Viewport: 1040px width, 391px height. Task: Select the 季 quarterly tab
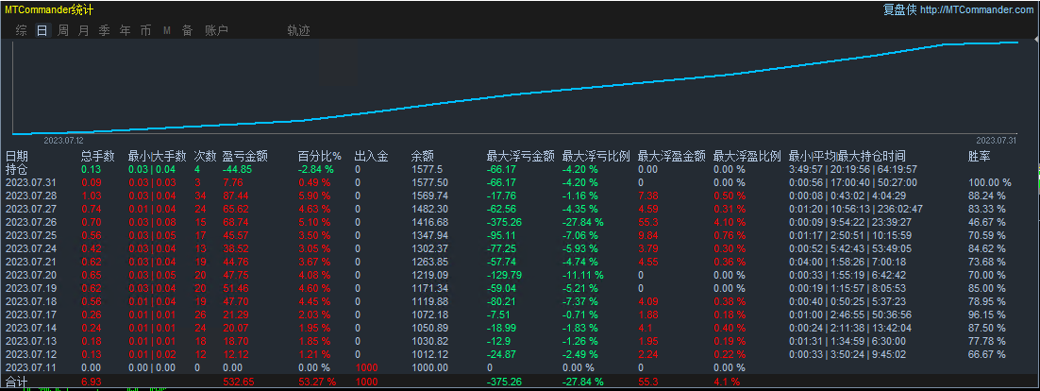click(104, 30)
